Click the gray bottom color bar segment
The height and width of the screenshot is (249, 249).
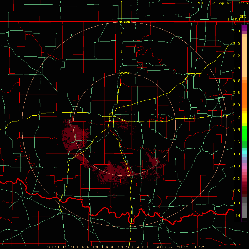point(244,212)
